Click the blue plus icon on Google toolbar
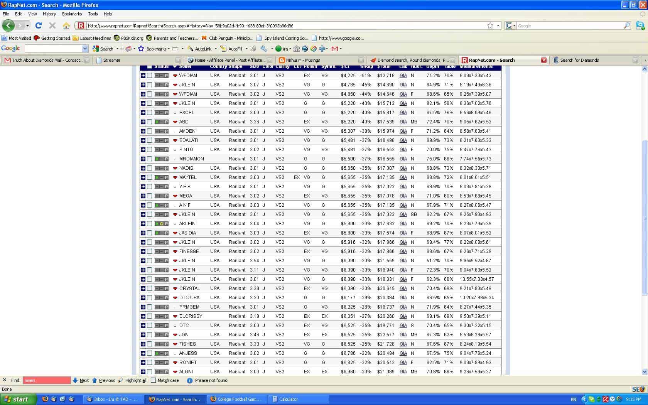This screenshot has height=405, width=648. 322,49
